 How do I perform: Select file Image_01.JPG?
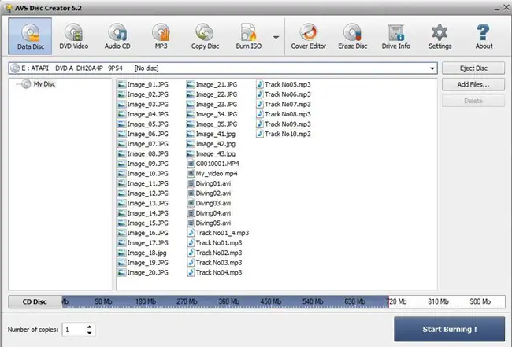143,84
